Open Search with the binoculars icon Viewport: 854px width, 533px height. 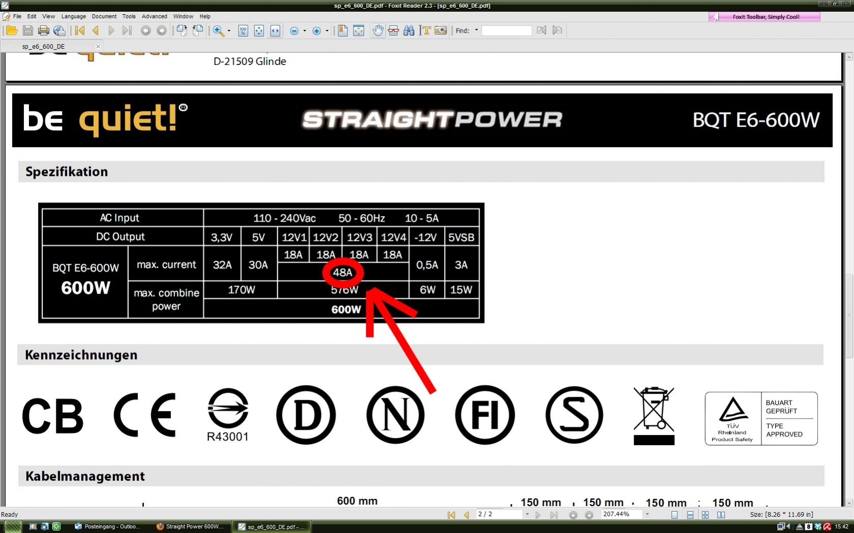coord(409,31)
